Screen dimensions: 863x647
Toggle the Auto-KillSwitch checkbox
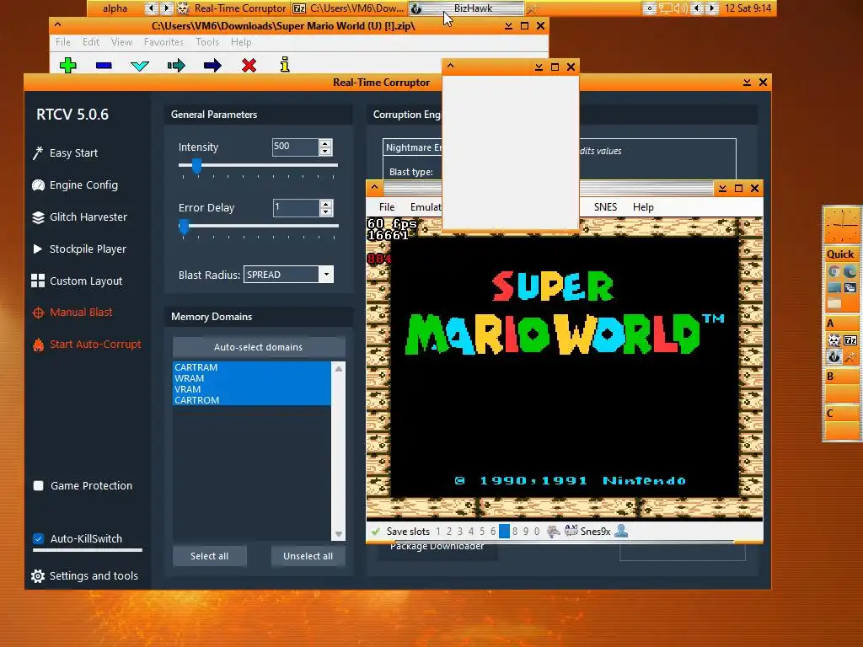[39, 538]
